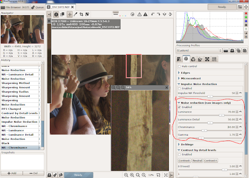Open the Transform tab icon
249x178 pixels.
(200, 59)
